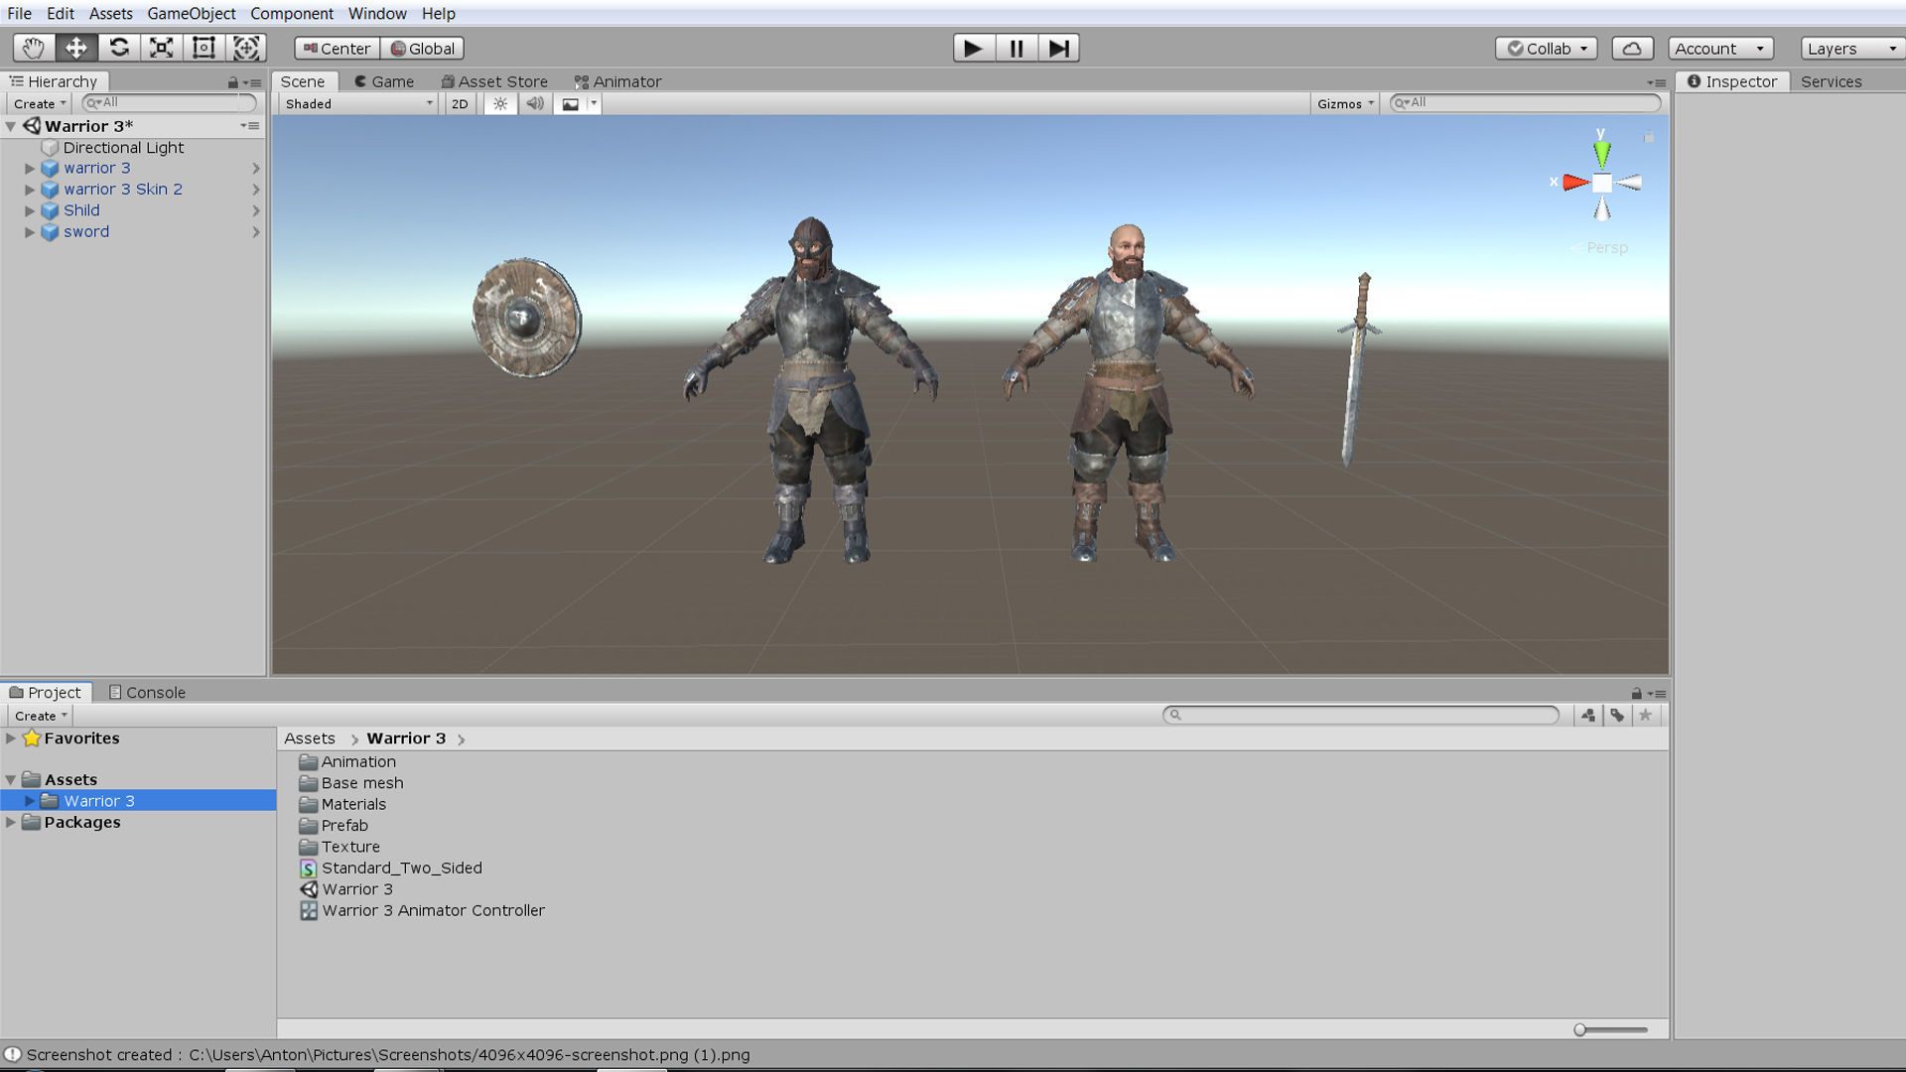Open the cloud services icon
This screenshot has width=1906, height=1072.
(x=1631, y=48)
